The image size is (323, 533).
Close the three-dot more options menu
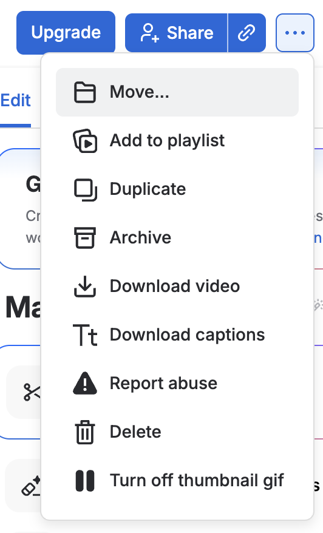tap(295, 33)
